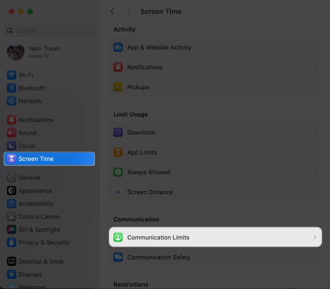Select Sound in the sidebar

pos(49,133)
